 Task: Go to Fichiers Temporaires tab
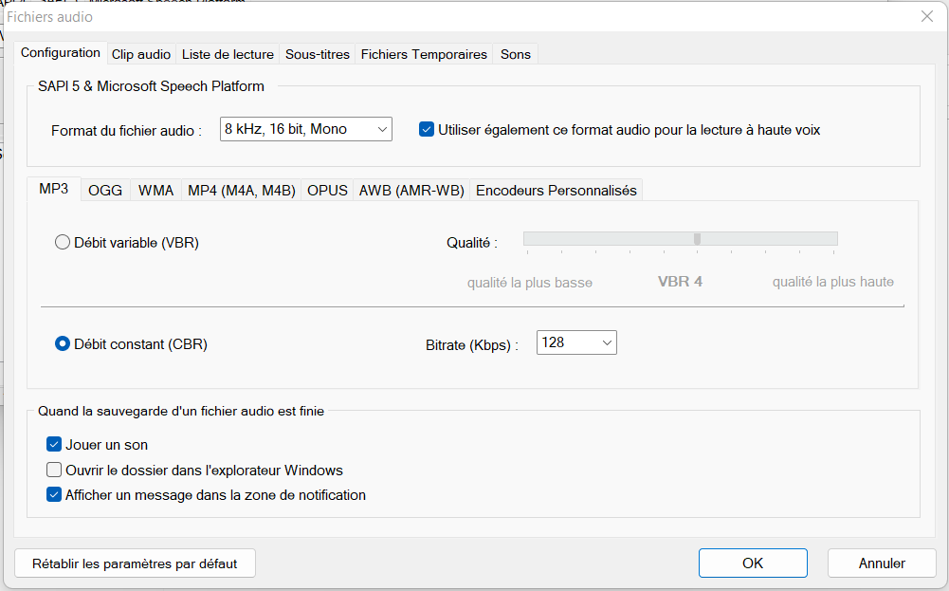(424, 54)
